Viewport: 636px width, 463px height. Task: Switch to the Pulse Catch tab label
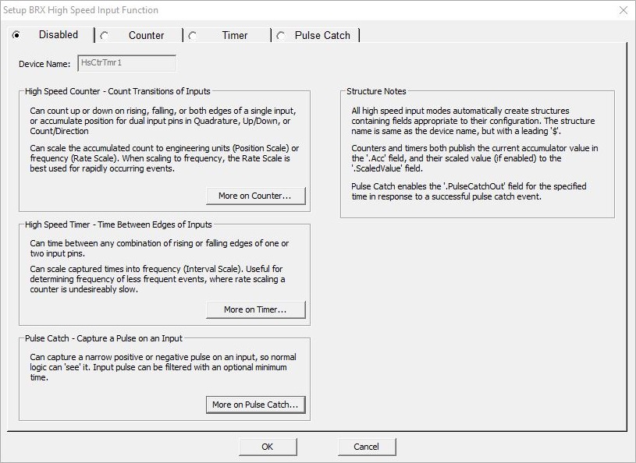[322, 36]
